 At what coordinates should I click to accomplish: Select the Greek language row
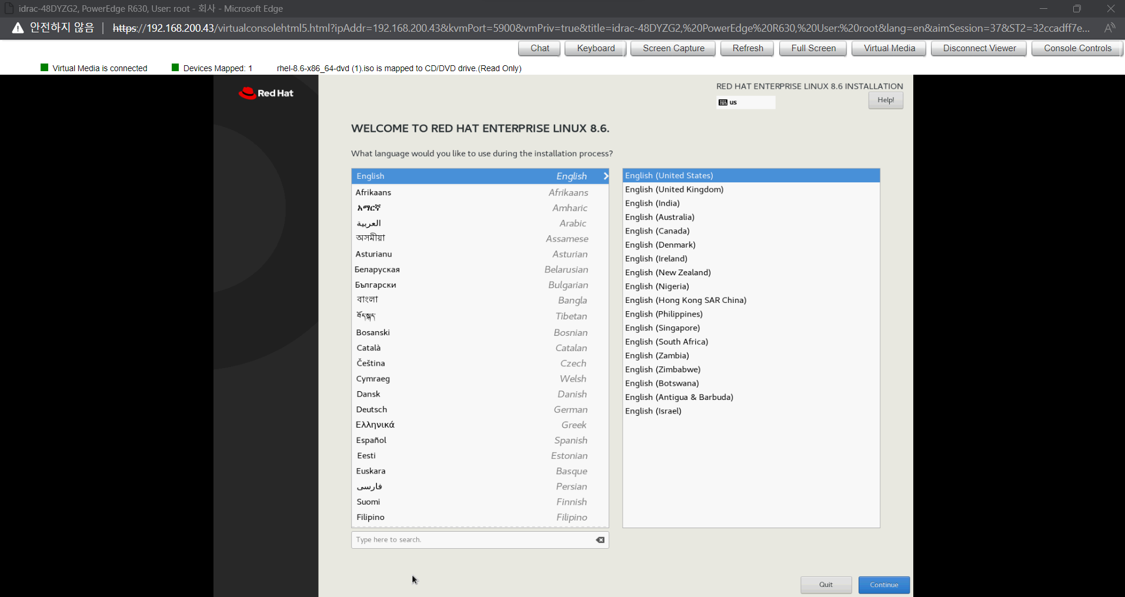(480, 425)
